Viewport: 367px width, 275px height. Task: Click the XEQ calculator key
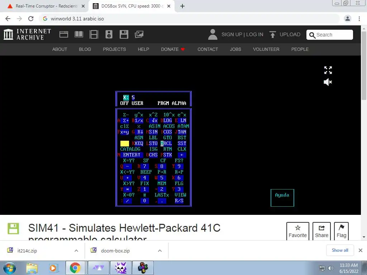[x=139, y=143]
